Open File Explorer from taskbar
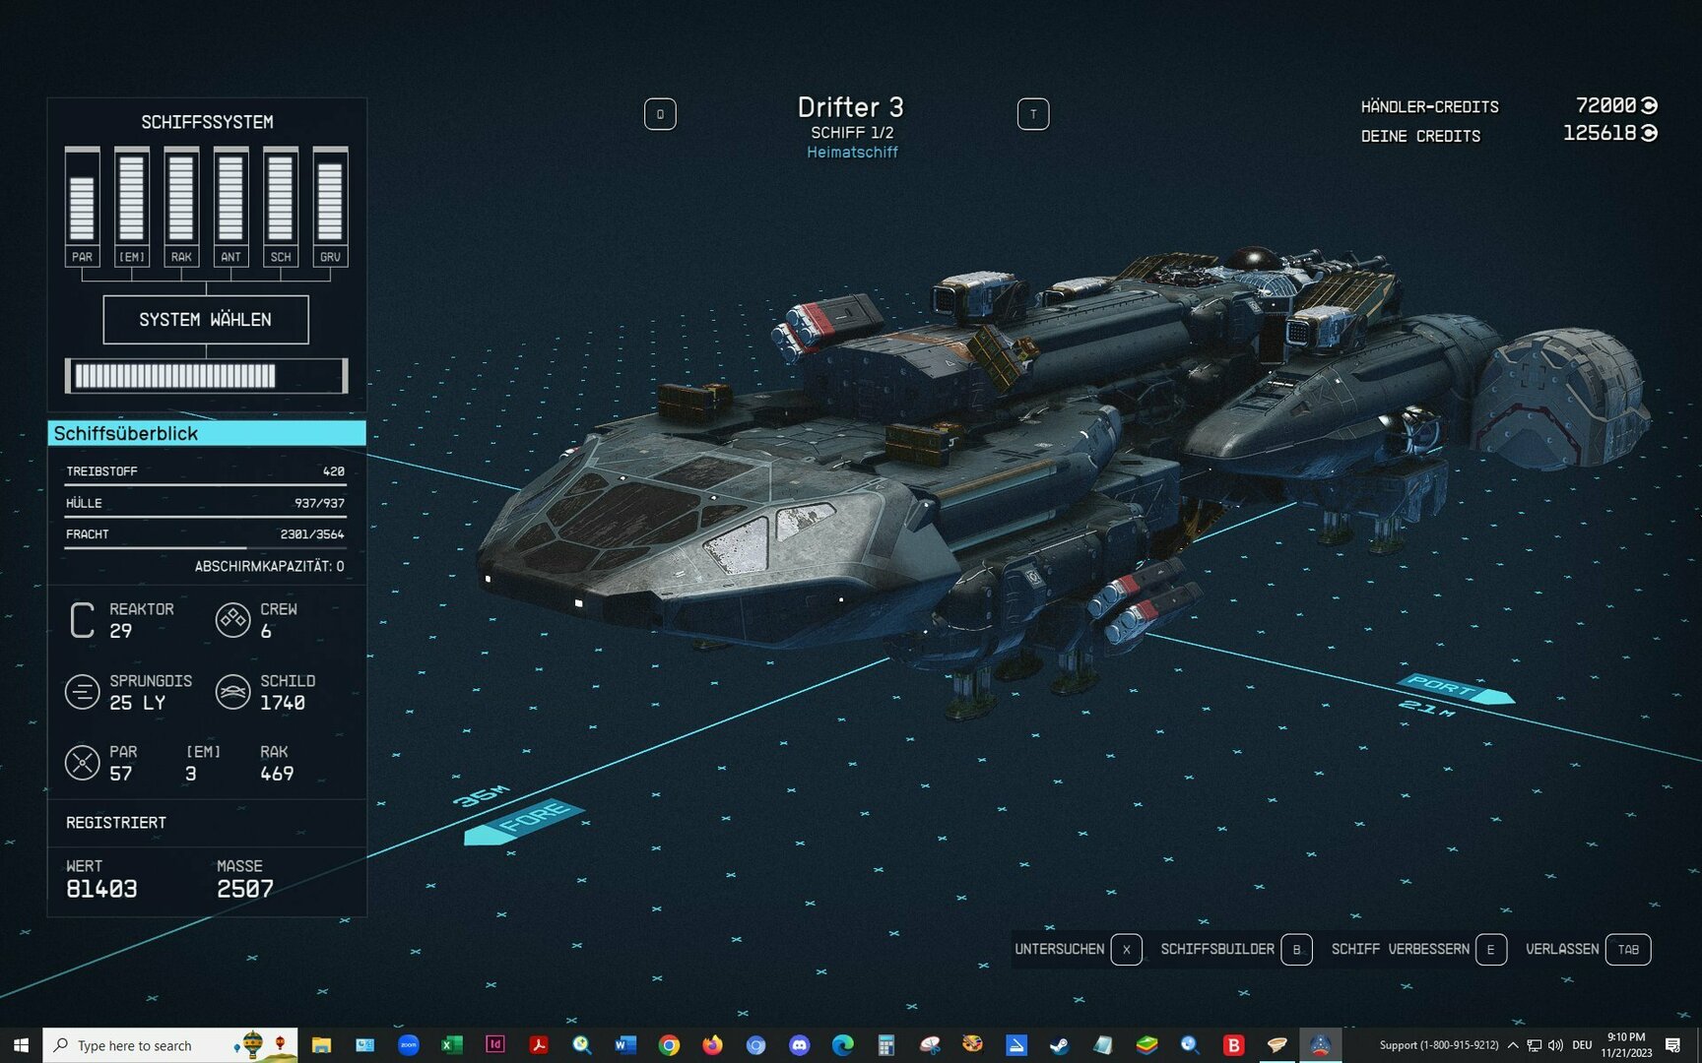 pos(321,1045)
